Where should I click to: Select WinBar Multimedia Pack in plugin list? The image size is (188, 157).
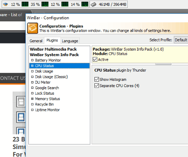coord(53,49)
